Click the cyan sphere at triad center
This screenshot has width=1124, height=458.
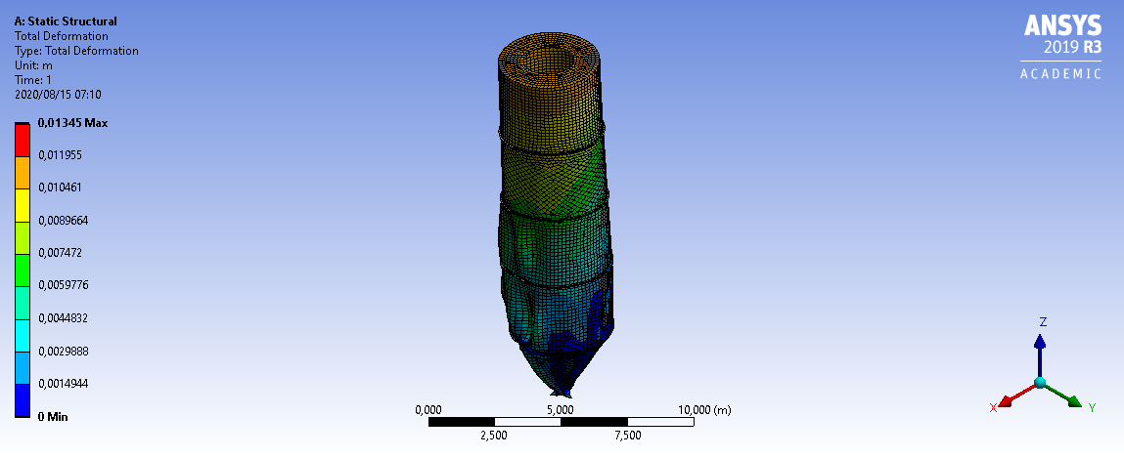coord(1040,382)
